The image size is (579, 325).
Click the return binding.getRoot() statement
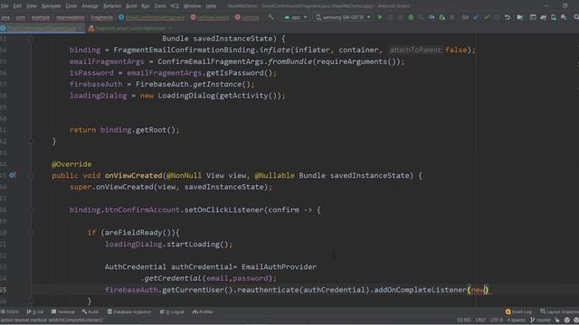pos(125,130)
